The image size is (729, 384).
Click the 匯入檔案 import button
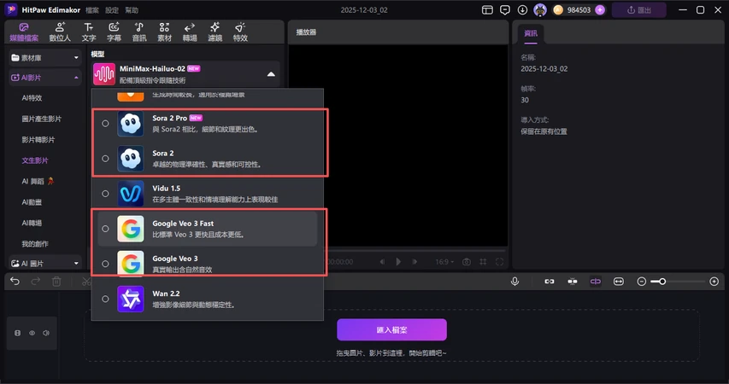[x=391, y=329]
